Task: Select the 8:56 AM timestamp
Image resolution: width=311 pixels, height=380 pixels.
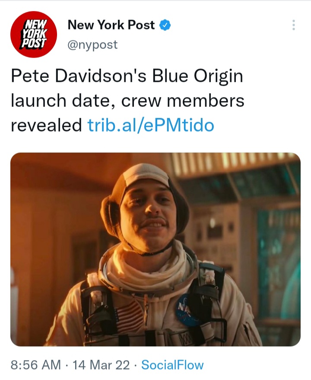Action: tap(35, 365)
